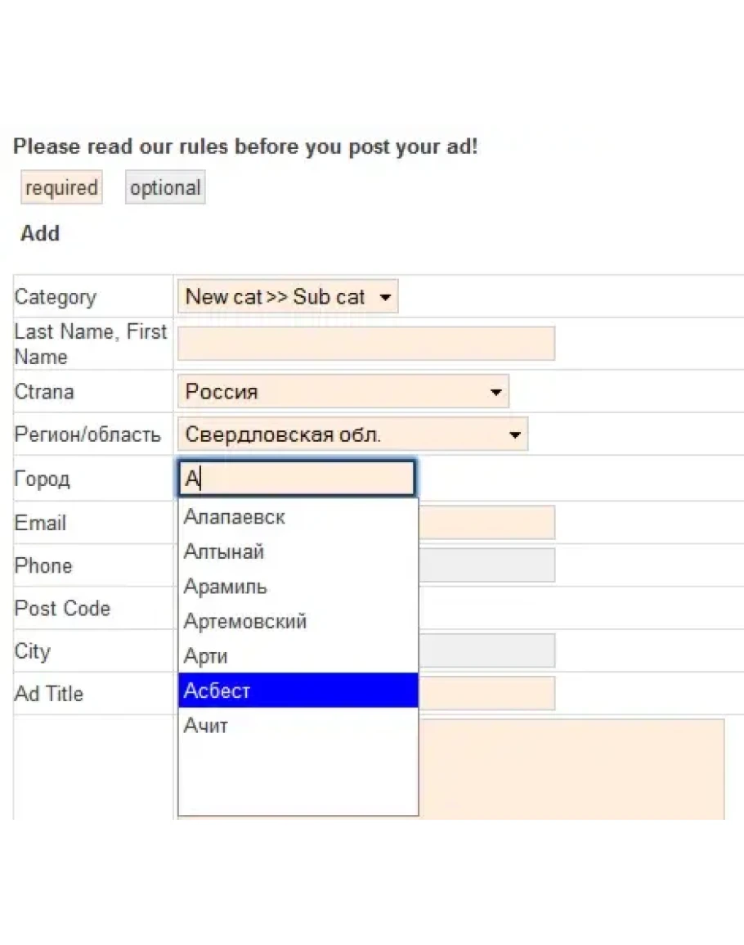Click the Phone input field

click(x=486, y=565)
